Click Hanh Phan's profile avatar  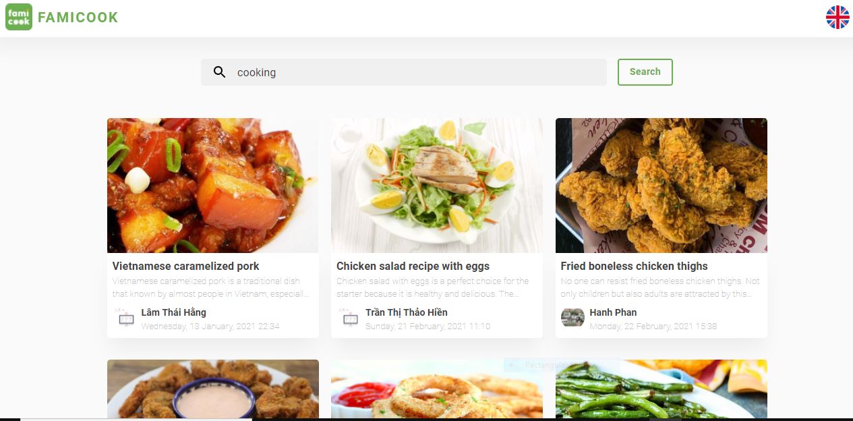[572, 318]
